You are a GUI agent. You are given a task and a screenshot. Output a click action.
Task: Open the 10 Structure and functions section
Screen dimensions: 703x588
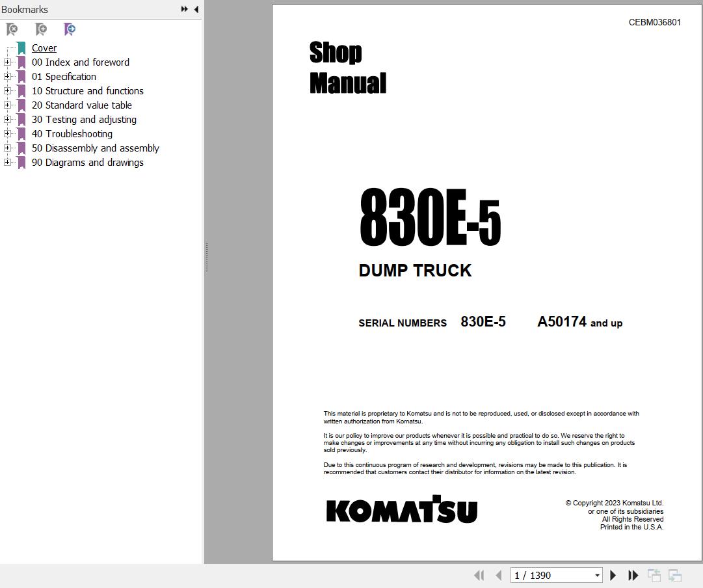click(x=87, y=91)
